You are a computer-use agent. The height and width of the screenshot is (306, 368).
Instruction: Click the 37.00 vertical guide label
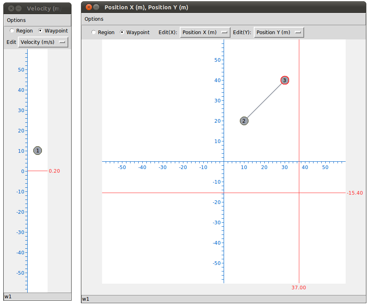(298, 287)
